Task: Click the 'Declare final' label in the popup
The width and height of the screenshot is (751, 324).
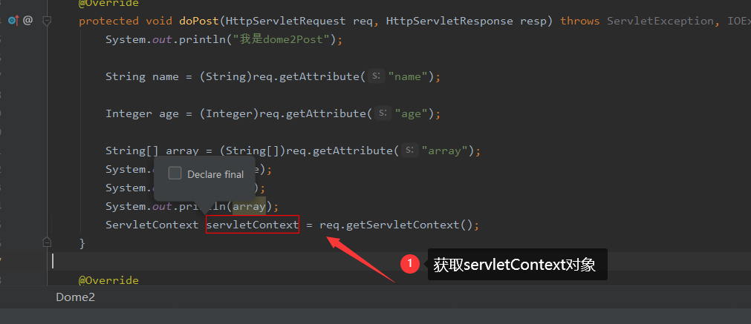Action: click(x=215, y=174)
